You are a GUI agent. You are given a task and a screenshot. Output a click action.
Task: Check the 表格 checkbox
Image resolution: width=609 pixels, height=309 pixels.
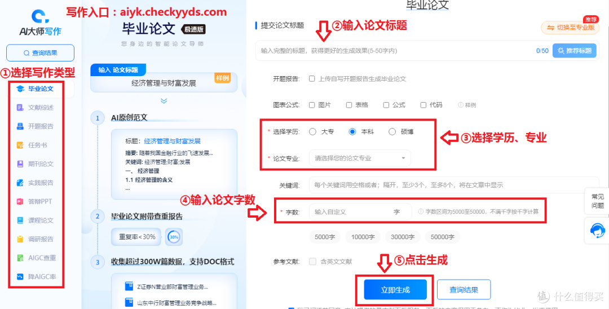pyautogui.click(x=349, y=105)
